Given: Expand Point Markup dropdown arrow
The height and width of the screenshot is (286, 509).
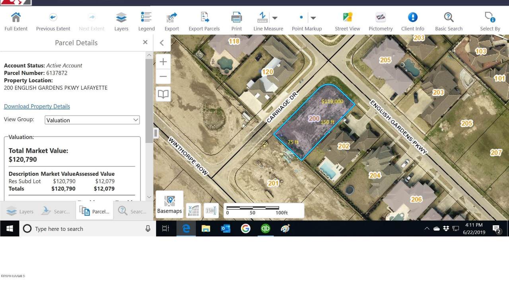Looking at the screenshot, I should point(313,18).
